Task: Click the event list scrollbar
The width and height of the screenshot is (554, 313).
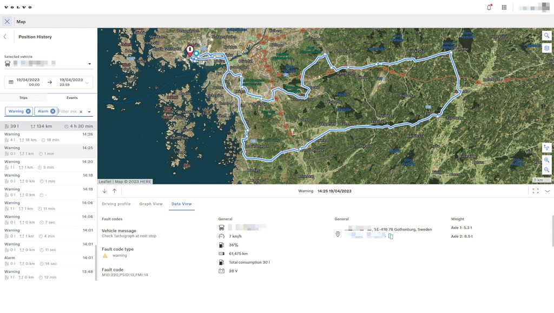Action: tap(96, 262)
